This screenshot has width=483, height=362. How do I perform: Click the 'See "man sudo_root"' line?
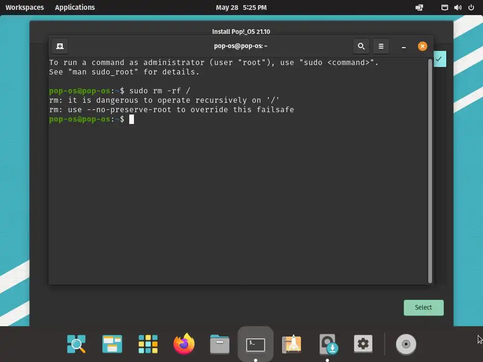coord(124,72)
